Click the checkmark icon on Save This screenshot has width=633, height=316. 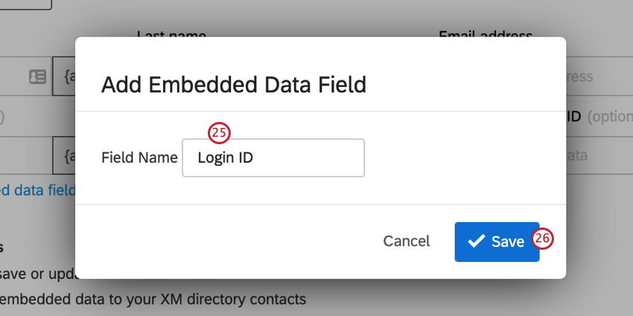477,241
